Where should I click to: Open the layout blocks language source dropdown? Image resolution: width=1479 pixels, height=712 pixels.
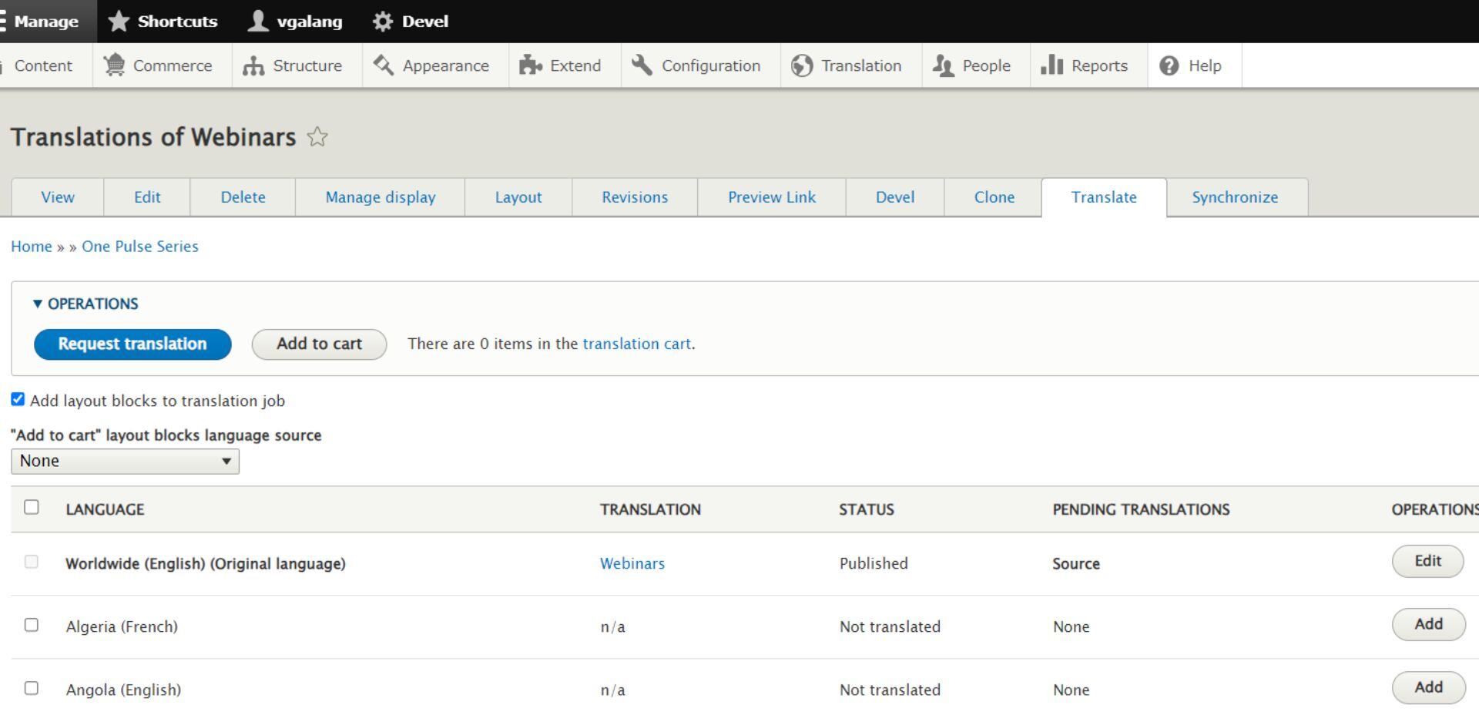(x=126, y=461)
